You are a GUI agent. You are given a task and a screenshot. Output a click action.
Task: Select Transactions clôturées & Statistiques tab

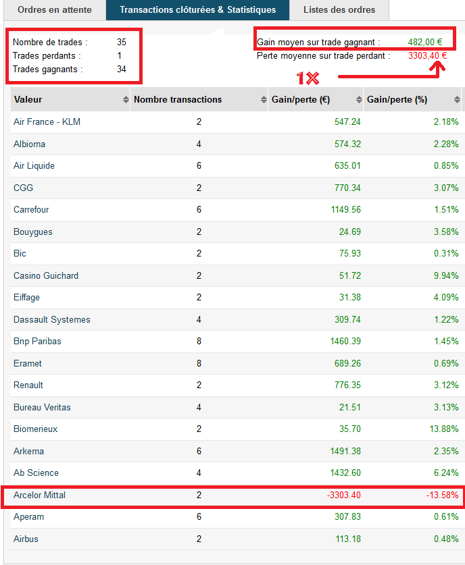(197, 9)
